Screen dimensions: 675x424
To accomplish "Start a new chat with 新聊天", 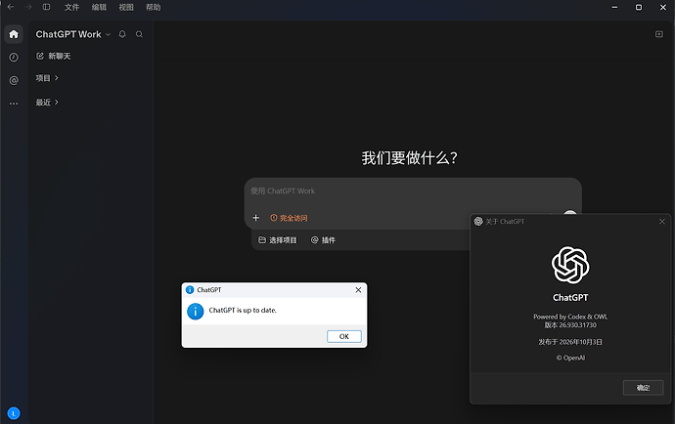I will pos(54,57).
